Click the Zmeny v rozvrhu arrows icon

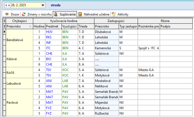(x=24, y=14)
